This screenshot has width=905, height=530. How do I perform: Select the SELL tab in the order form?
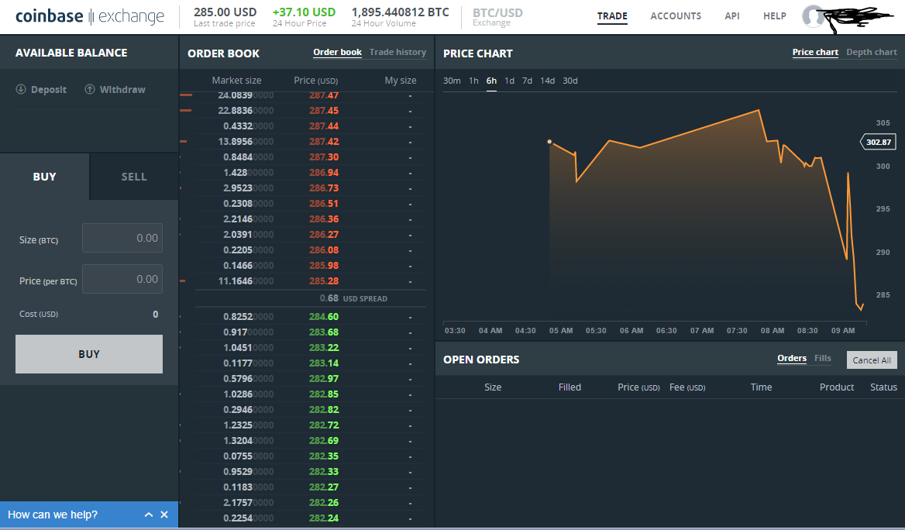coord(134,177)
